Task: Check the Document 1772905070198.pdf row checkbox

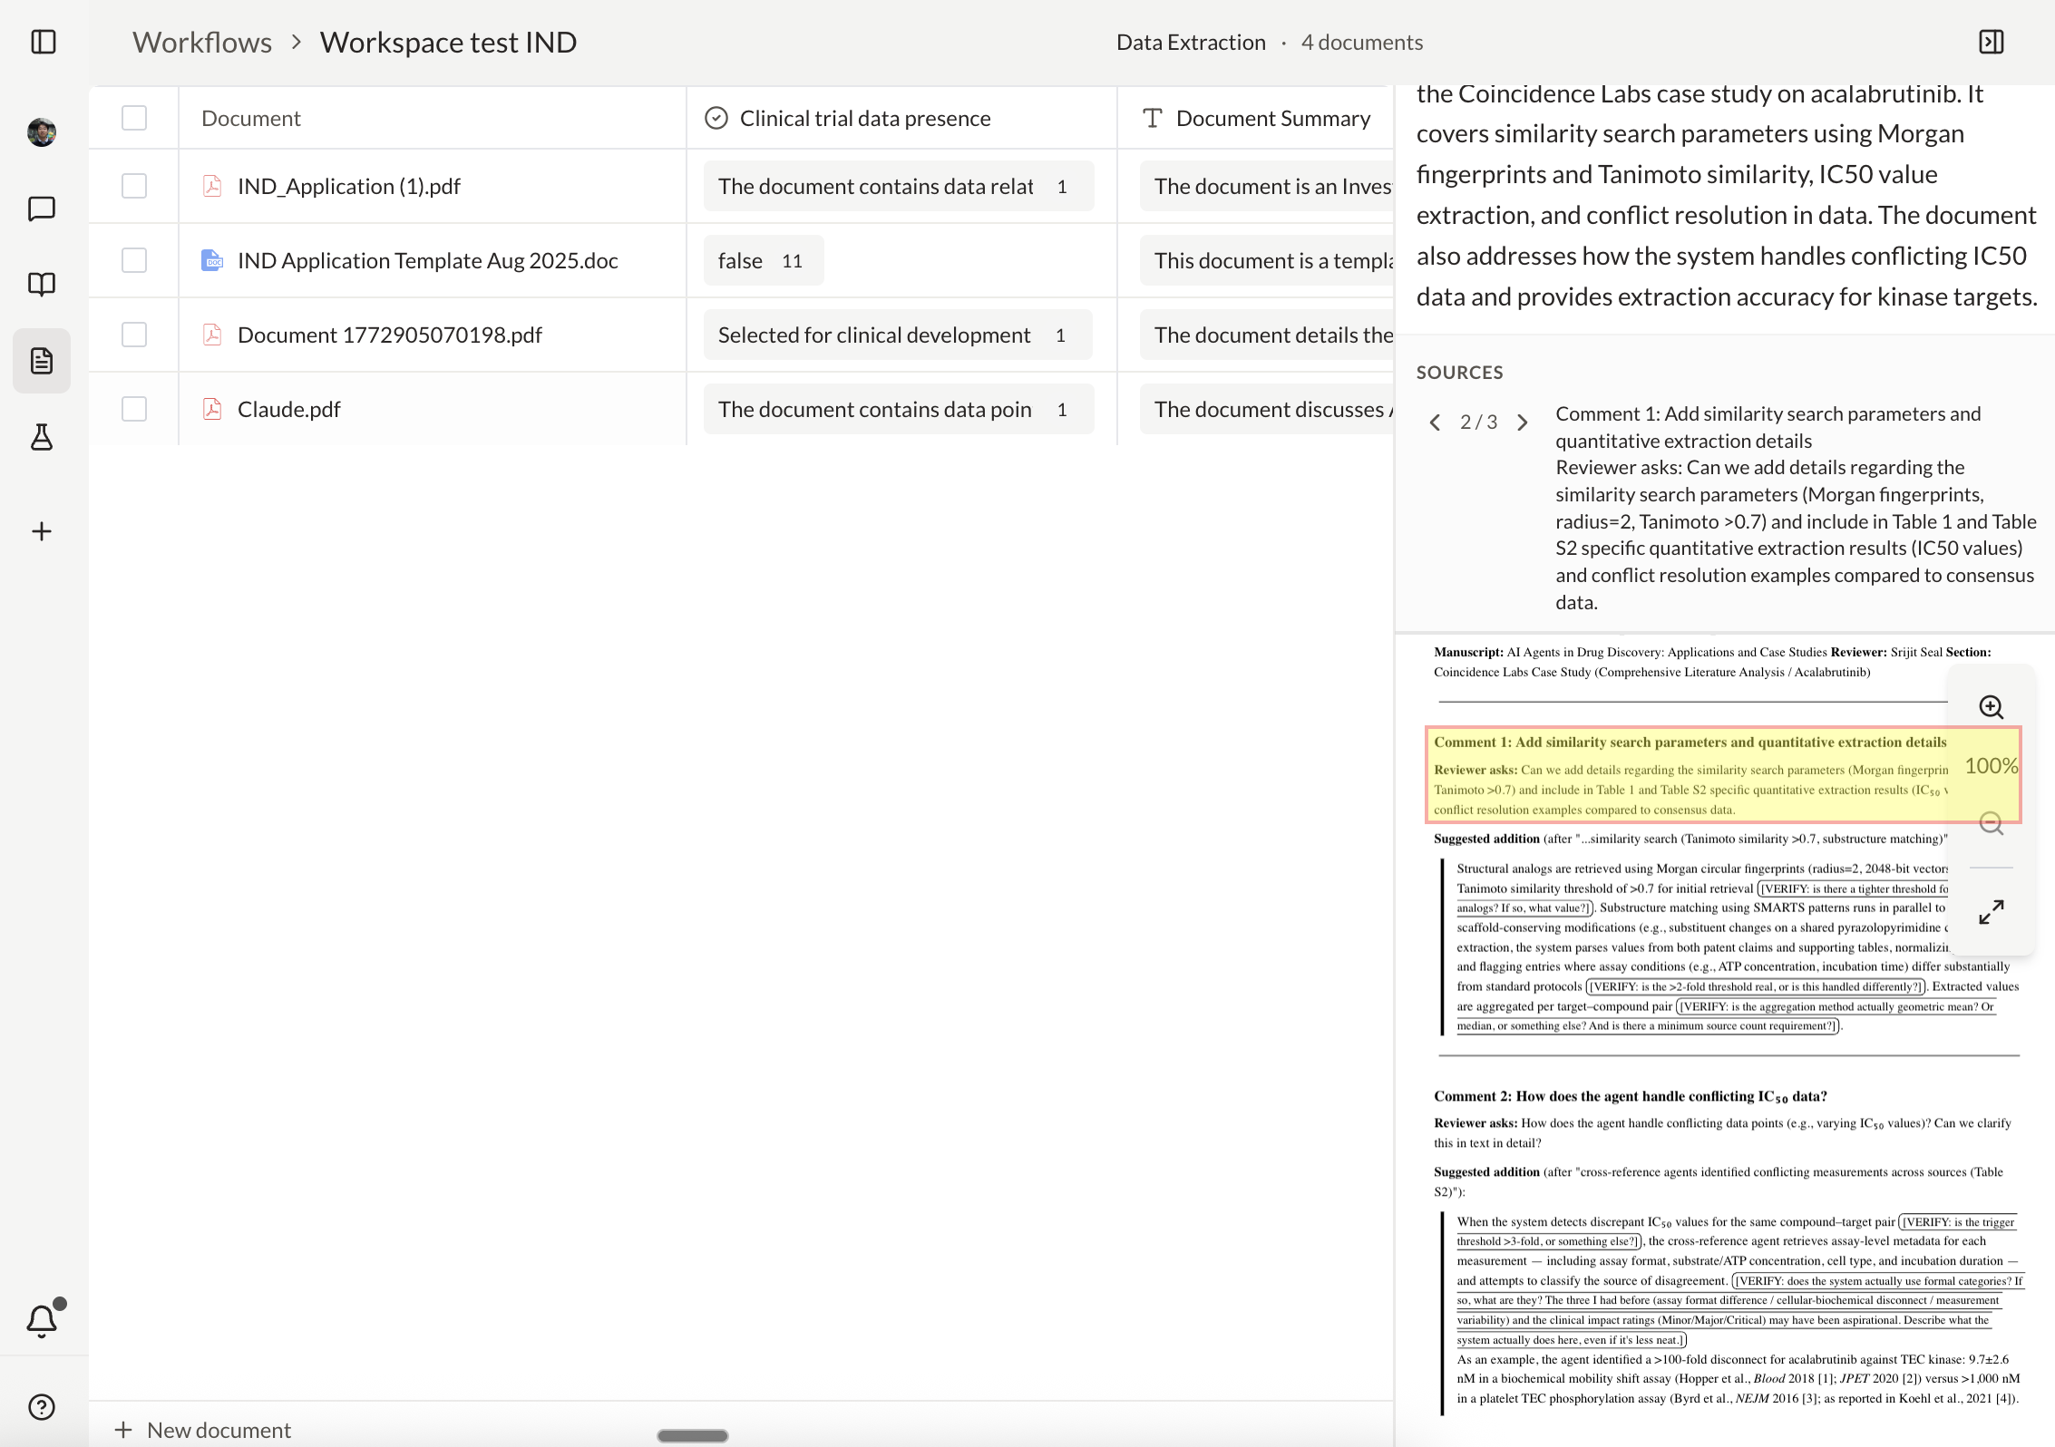Action: 134,335
